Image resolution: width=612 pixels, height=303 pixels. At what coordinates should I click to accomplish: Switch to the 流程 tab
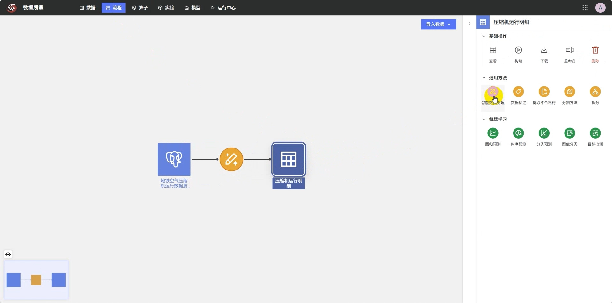113,8
